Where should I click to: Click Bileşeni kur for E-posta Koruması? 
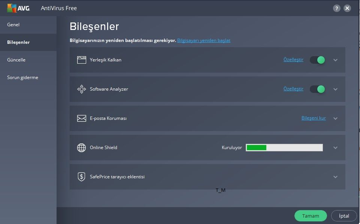[314, 118]
